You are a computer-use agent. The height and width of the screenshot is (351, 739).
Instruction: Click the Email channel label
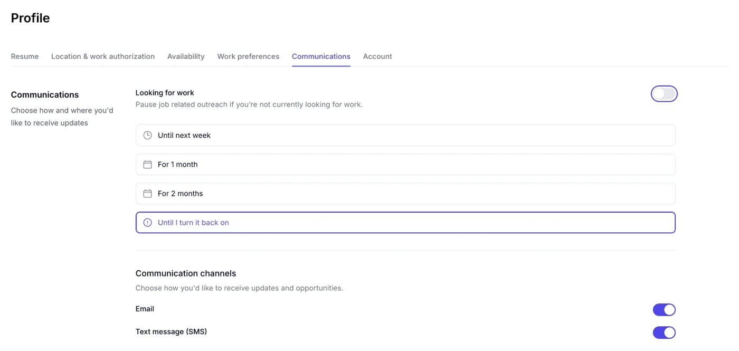tap(145, 309)
